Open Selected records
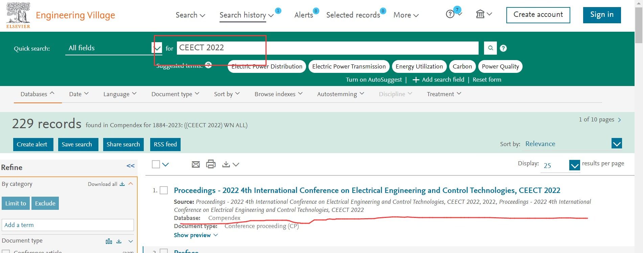 pos(353,15)
